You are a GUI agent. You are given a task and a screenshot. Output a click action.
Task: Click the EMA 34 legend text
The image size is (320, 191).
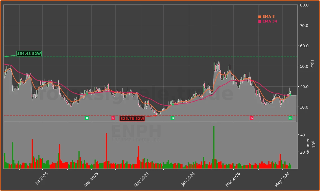tap(269, 21)
